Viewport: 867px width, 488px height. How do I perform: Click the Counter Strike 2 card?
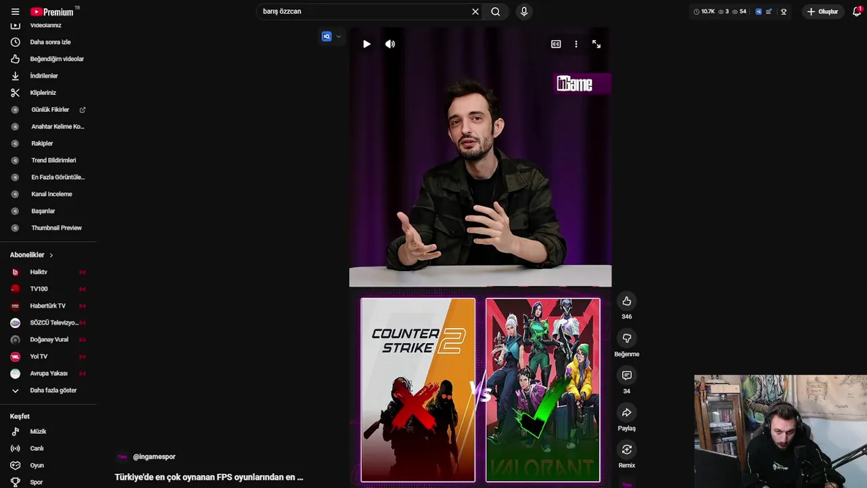[x=418, y=390]
